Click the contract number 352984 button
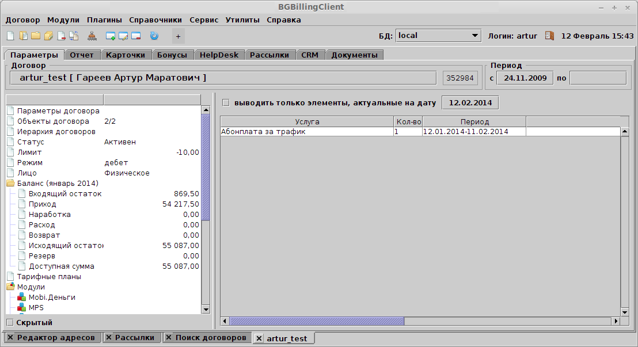This screenshot has width=638, height=347. 460,78
